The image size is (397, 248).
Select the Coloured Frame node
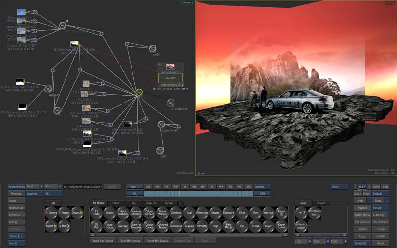pos(163,226)
